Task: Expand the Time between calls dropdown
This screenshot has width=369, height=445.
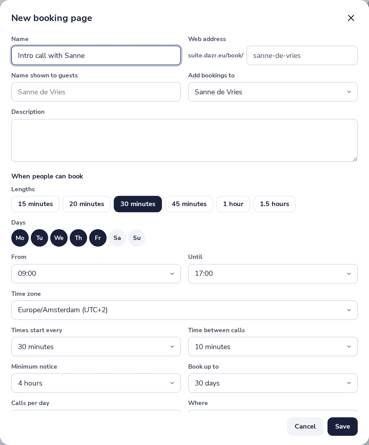Action: [x=273, y=347]
